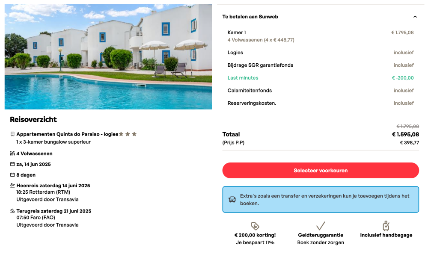This screenshot has height=254, width=428.
Task: Click the travelers icon next to 4 Volwassenen
Action: 12,154
